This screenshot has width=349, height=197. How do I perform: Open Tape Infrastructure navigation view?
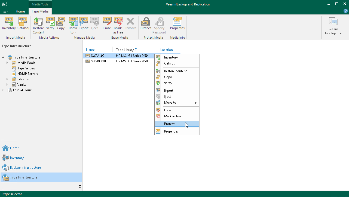point(41,177)
